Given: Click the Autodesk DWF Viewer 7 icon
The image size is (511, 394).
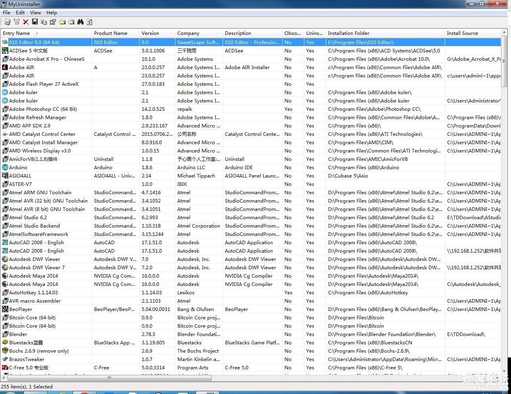Looking at the screenshot, I should tap(5, 267).
